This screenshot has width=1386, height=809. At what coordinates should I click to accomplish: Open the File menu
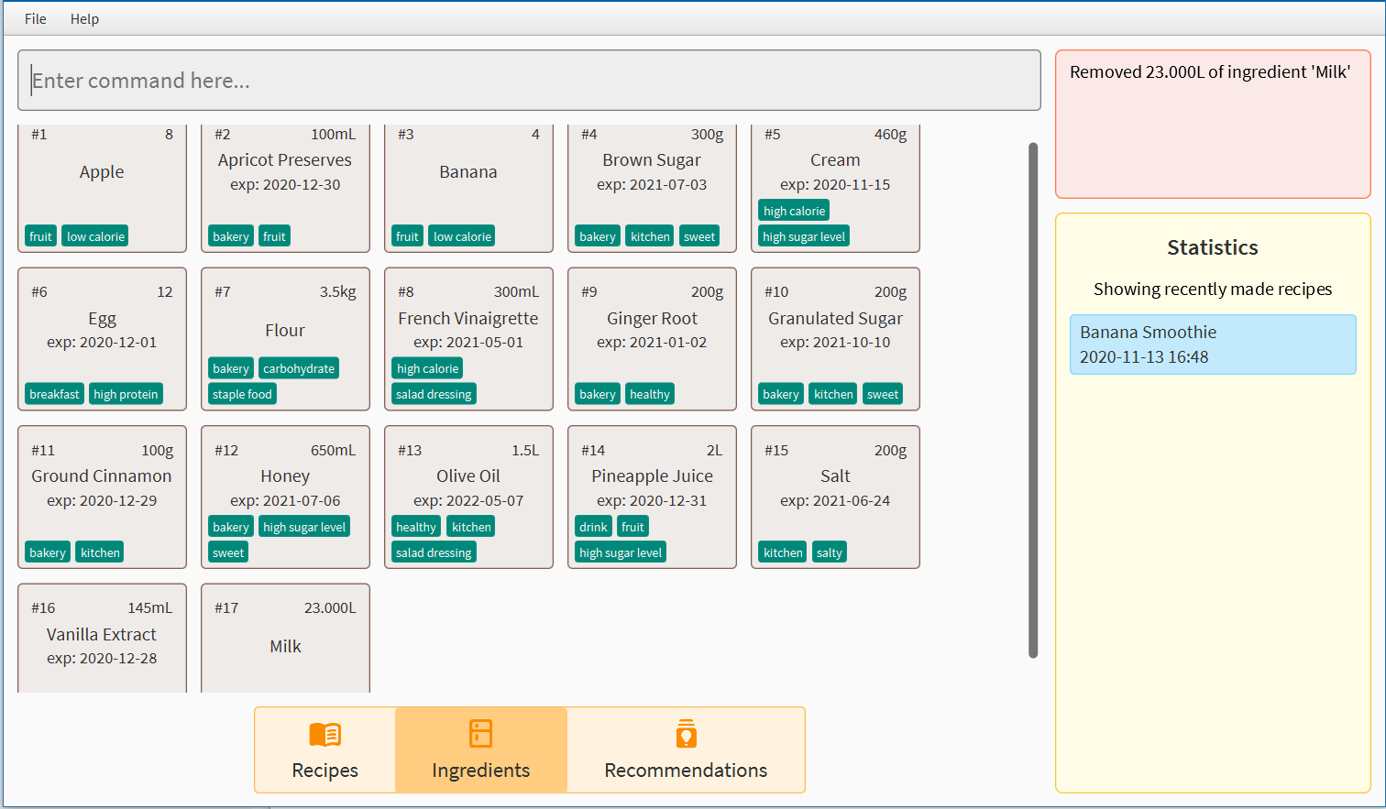pyautogui.click(x=36, y=18)
